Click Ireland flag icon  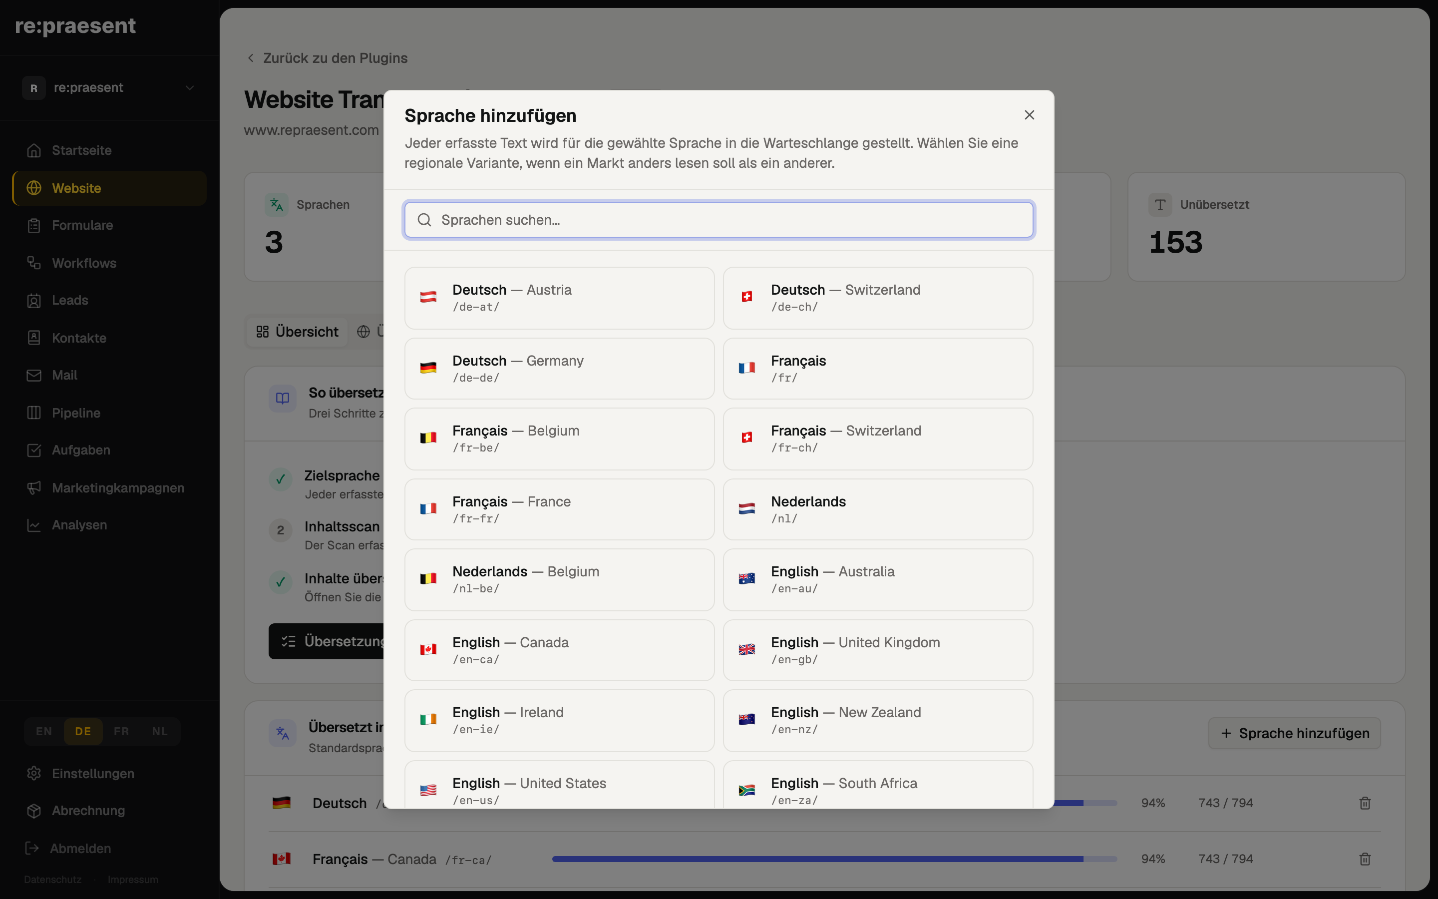point(428,719)
